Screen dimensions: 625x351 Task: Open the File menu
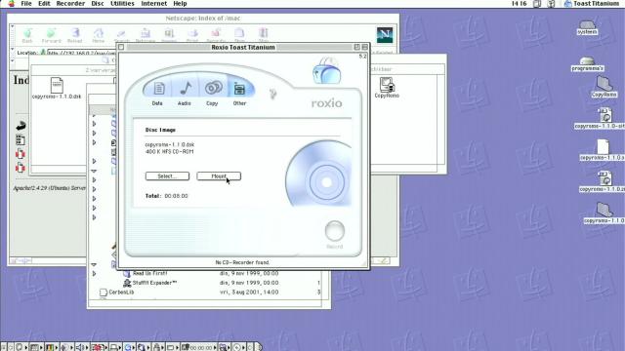click(26, 4)
